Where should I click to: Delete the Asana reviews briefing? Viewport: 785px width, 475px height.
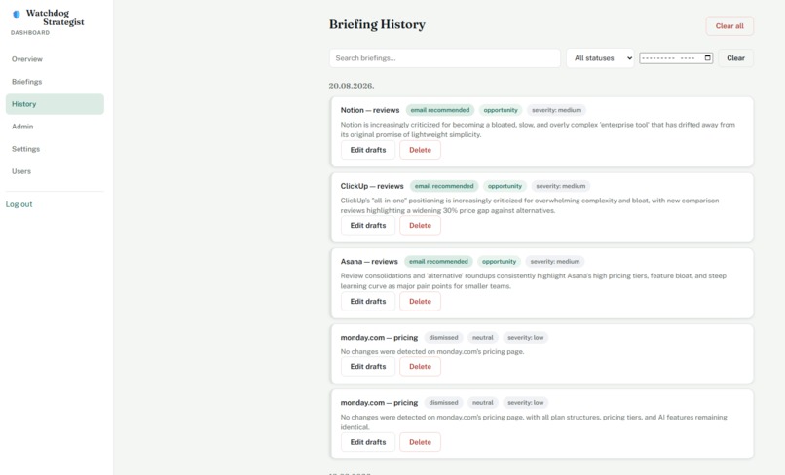pyautogui.click(x=420, y=302)
